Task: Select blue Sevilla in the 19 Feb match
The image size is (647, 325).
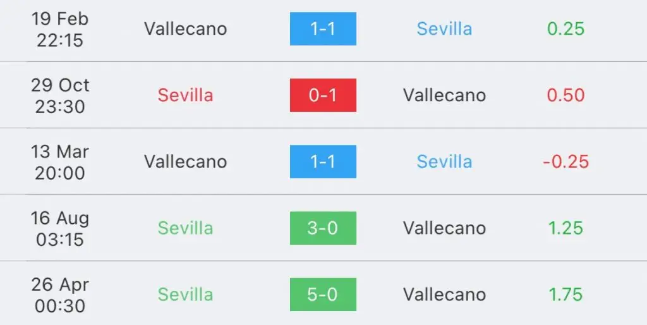Action: click(x=444, y=29)
